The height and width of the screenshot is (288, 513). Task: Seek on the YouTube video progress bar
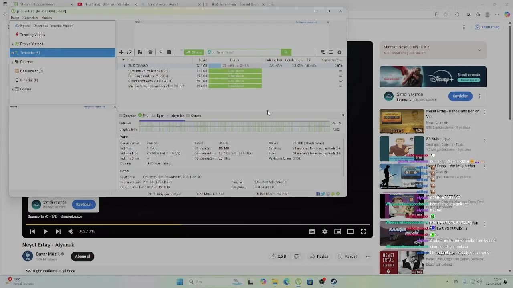tap(197, 224)
